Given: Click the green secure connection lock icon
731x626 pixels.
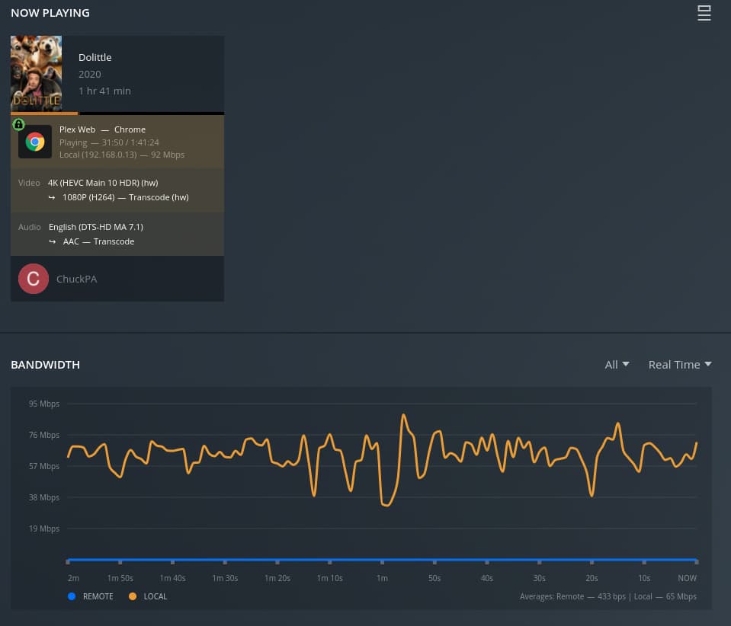Looking at the screenshot, I should [18, 124].
